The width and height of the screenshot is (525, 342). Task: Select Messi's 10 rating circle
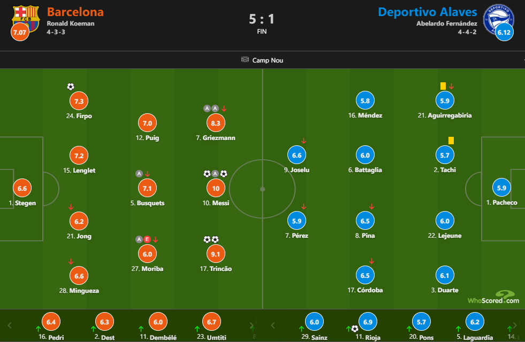[216, 188]
